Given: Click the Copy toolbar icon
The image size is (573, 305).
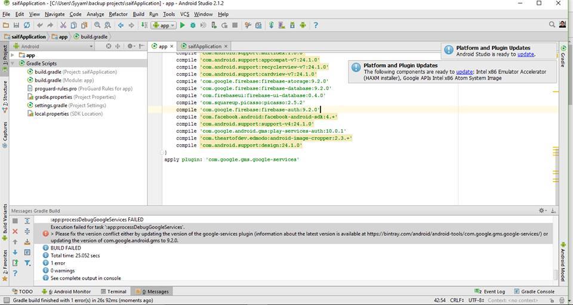Looking at the screenshot, I should (74, 25).
